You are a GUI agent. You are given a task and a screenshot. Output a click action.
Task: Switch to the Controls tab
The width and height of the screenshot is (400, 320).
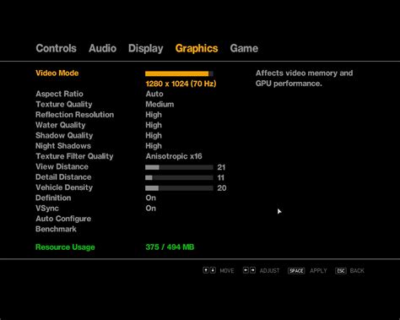click(x=56, y=48)
